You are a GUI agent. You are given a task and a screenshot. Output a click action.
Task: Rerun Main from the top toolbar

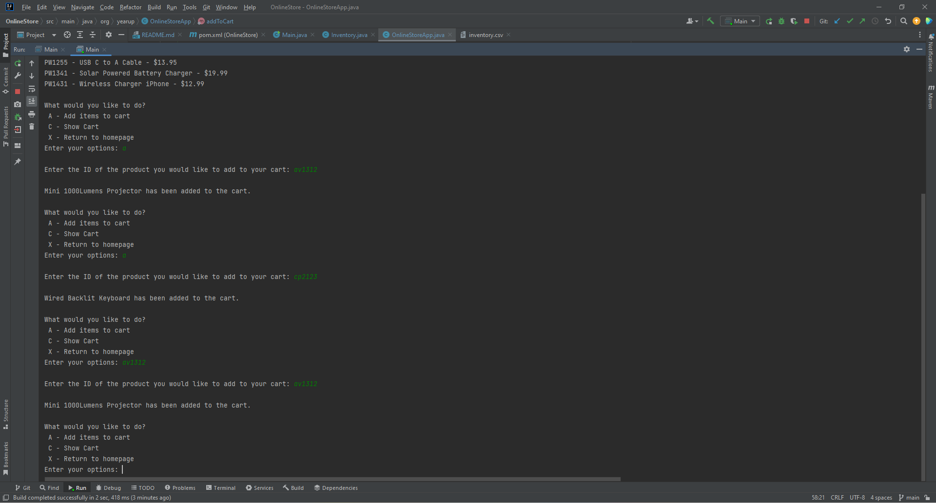coord(769,21)
